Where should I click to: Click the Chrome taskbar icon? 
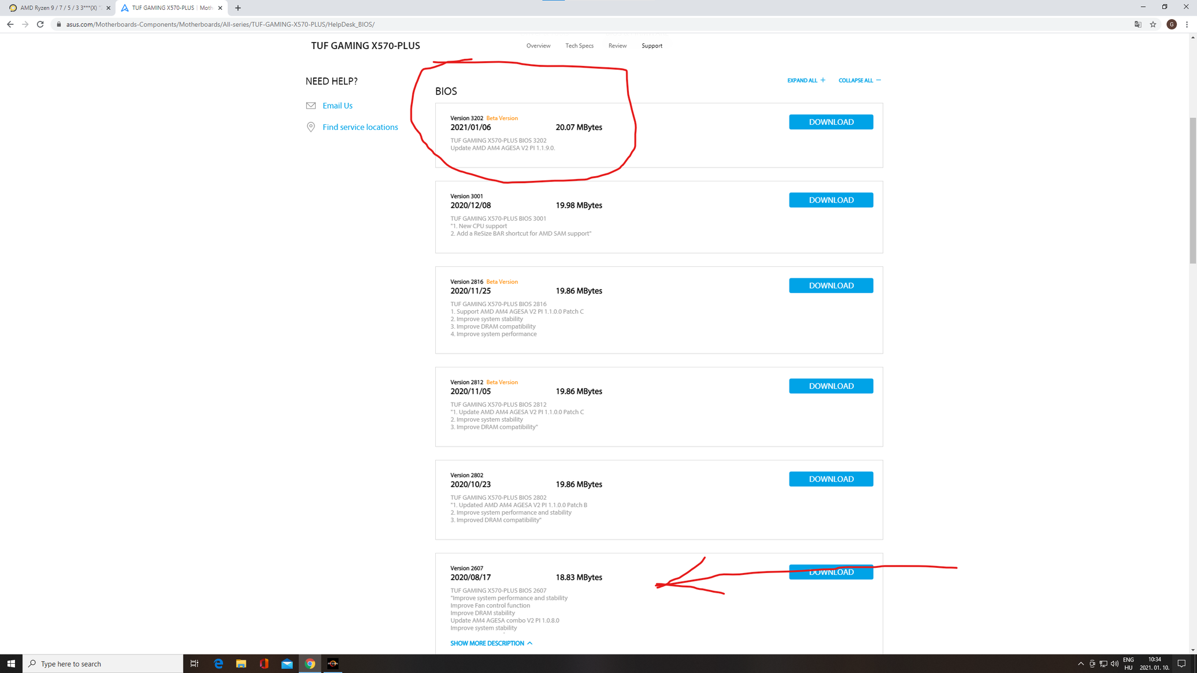coord(310,664)
